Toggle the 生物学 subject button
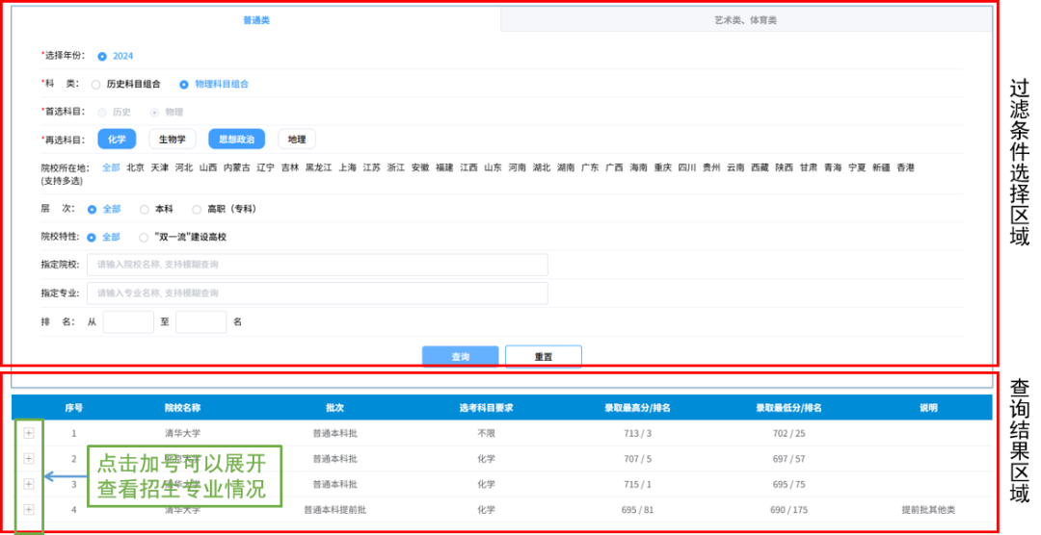Image resolution: width=1041 pixels, height=535 pixels. pos(173,140)
